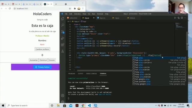Screen dimensions: 192x108
Task: Open Cortana circle on taskbar
Action: coord(52,105)
